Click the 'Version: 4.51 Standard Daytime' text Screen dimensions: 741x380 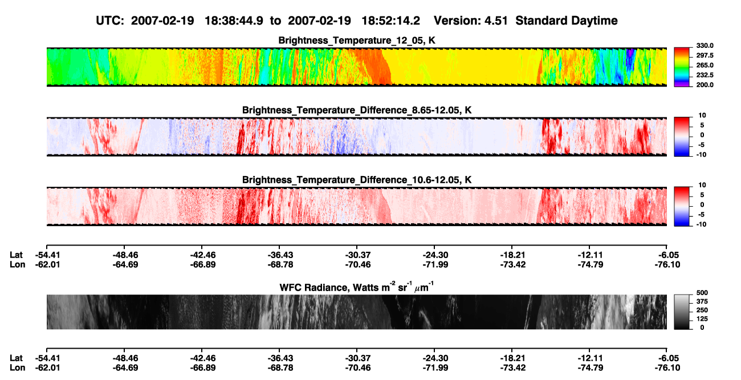coord(526,21)
